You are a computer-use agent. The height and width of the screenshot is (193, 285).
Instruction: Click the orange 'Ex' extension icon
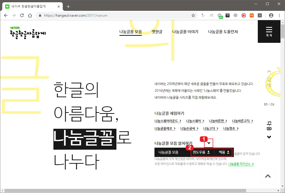tap(252, 15)
